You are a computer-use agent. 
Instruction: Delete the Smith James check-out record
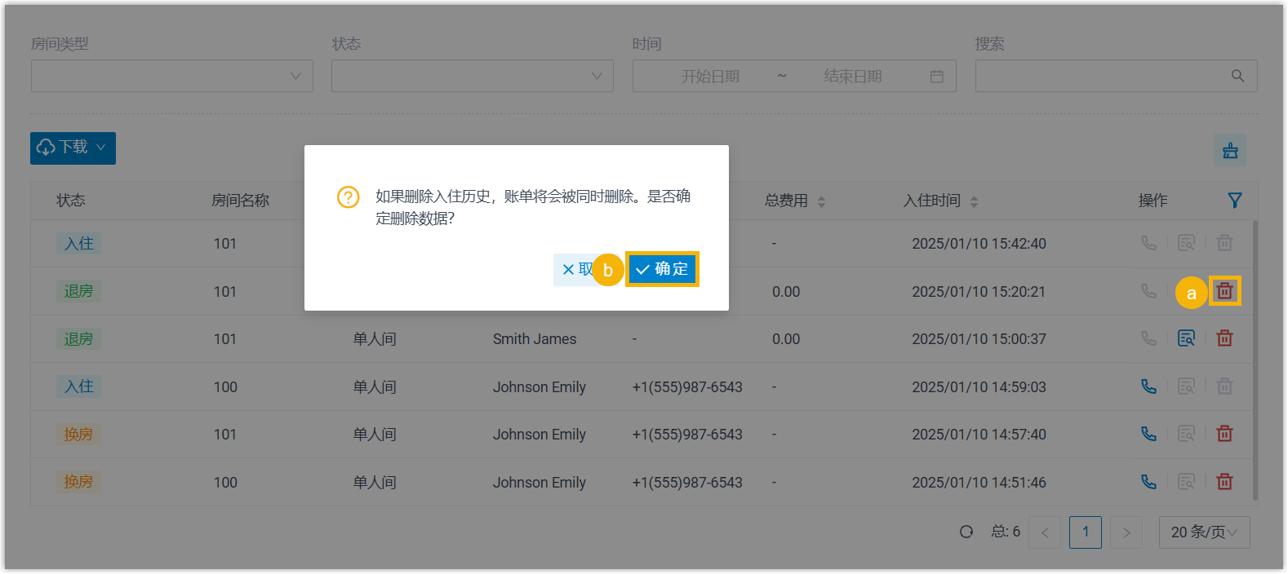[x=1224, y=338]
